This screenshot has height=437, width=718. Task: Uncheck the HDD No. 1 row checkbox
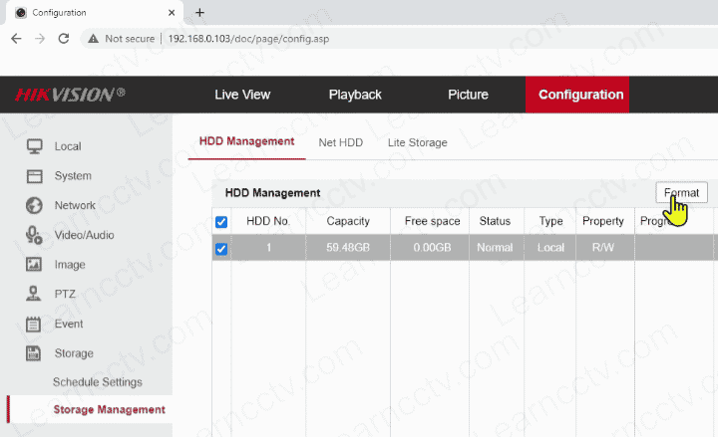[221, 249]
